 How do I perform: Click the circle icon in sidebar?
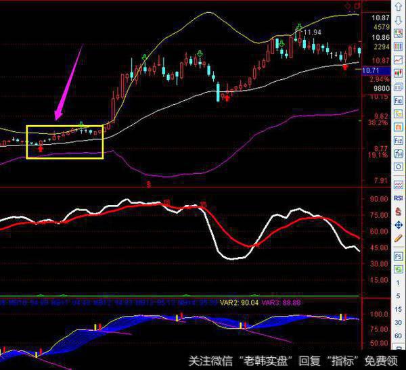point(399,167)
